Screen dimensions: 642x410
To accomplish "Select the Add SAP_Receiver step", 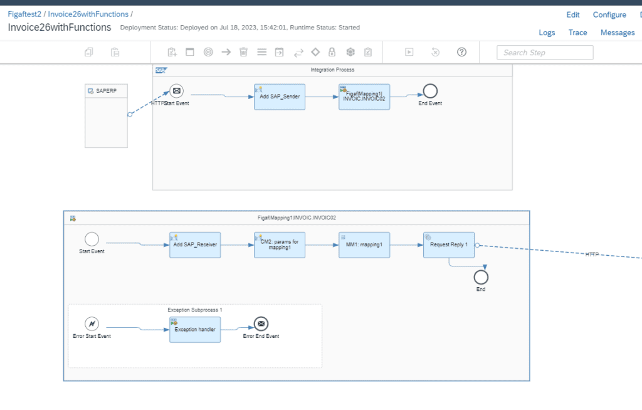I will (196, 245).
